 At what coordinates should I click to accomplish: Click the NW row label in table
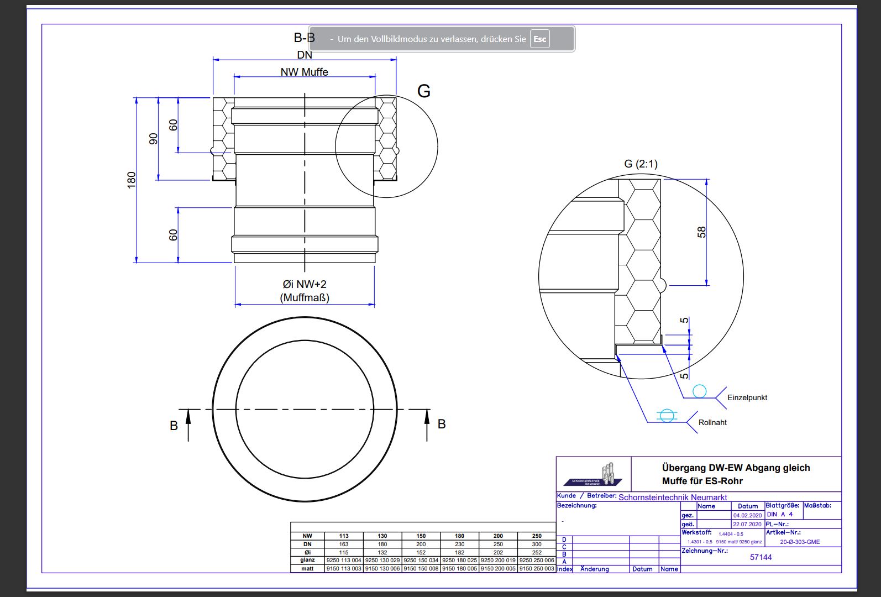307,536
